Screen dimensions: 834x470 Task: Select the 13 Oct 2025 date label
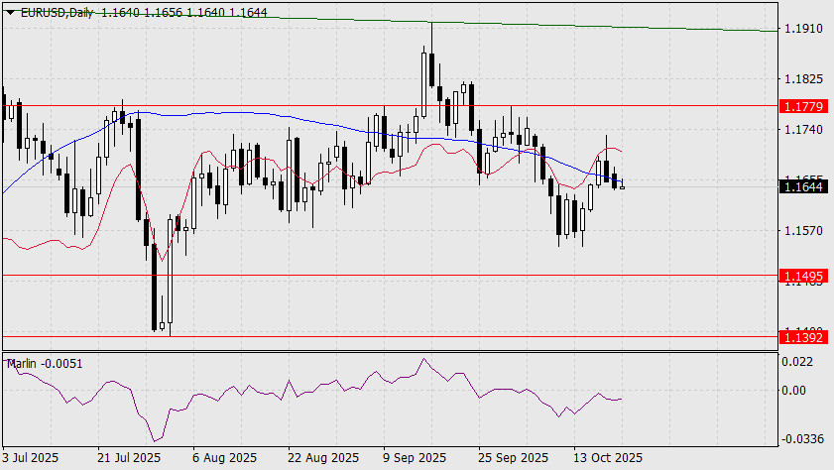point(608,458)
